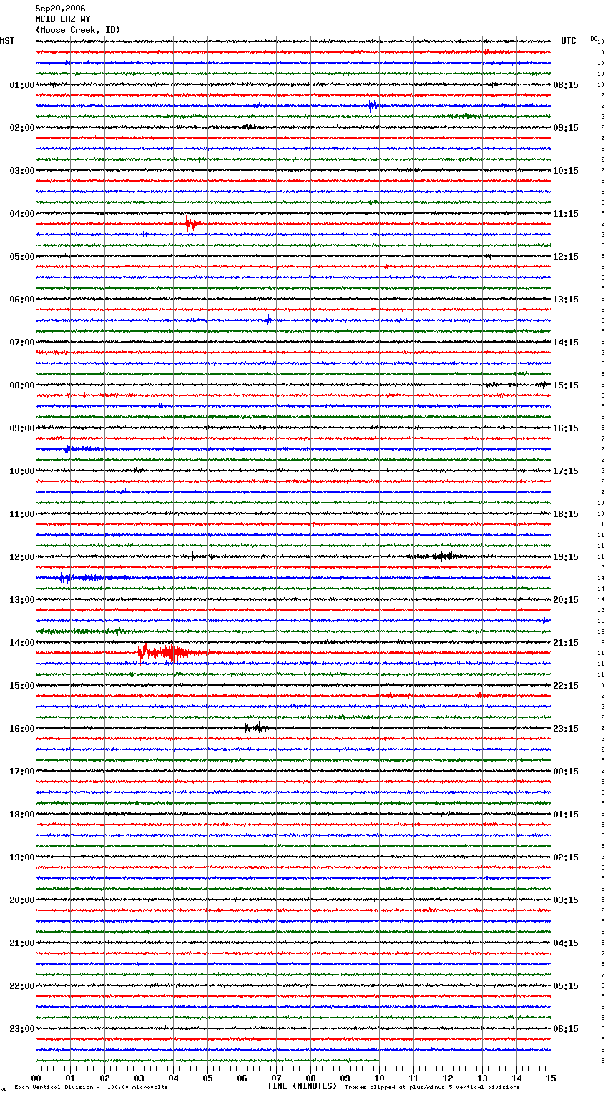Click the 16:00 MST time label
Screen dimensions: 608x1097
(x=21, y=729)
